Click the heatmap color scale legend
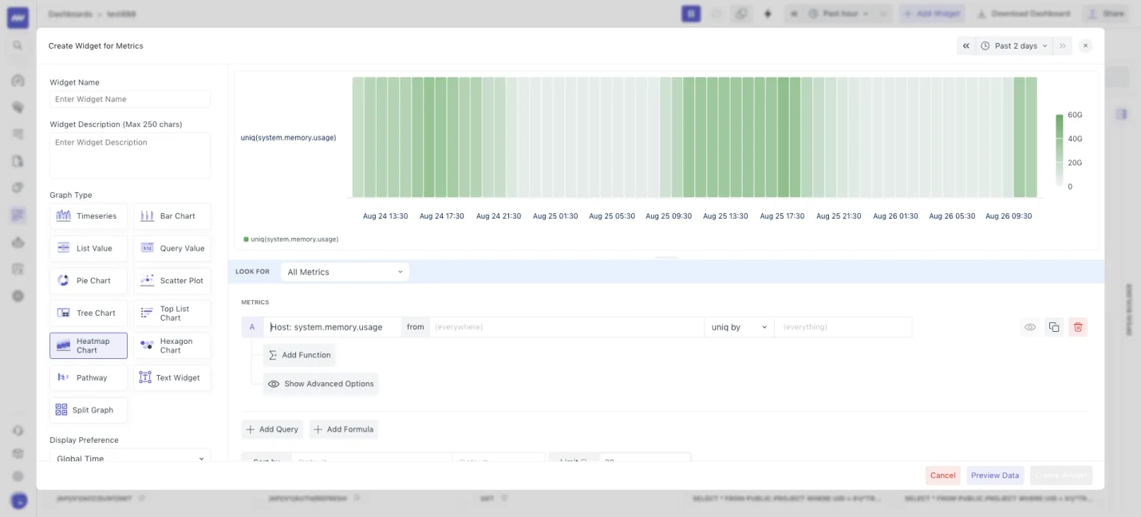This screenshot has width=1141, height=517. point(1059,150)
